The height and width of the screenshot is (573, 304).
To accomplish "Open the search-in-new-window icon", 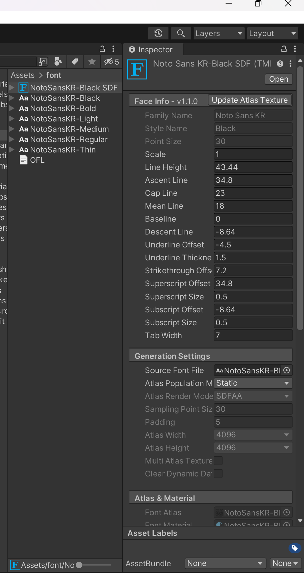I will pos(43,61).
